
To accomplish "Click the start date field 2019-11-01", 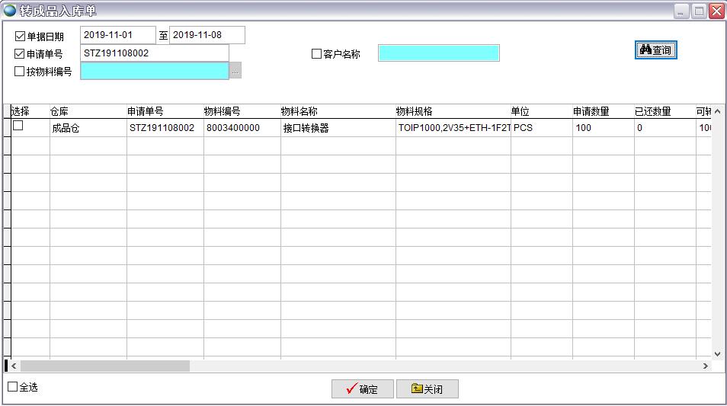I will [117, 35].
